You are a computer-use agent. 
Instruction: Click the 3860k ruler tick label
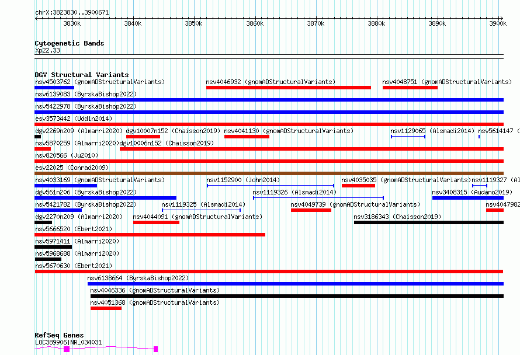(255, 23)
